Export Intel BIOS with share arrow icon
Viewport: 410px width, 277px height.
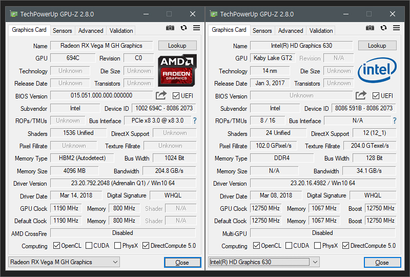click(361, 95)
